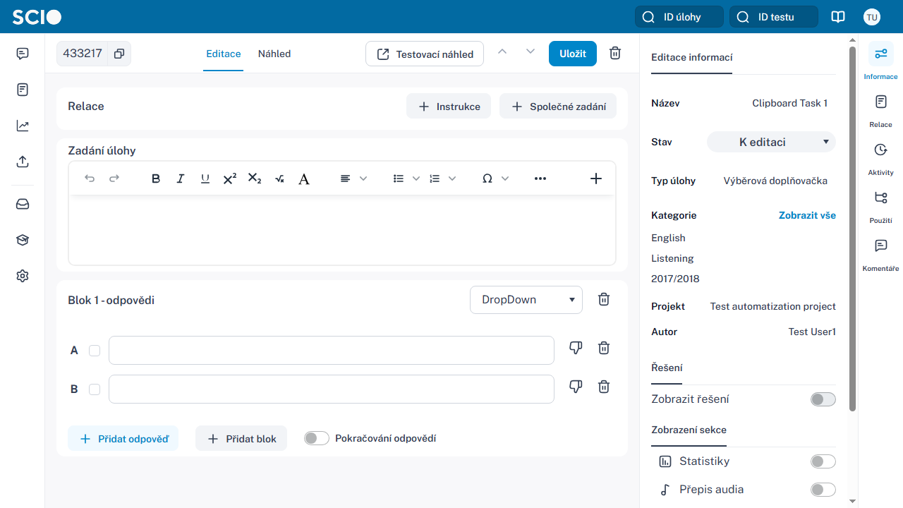
Task: Select the Editace informací tab
Action: (691, 57)
